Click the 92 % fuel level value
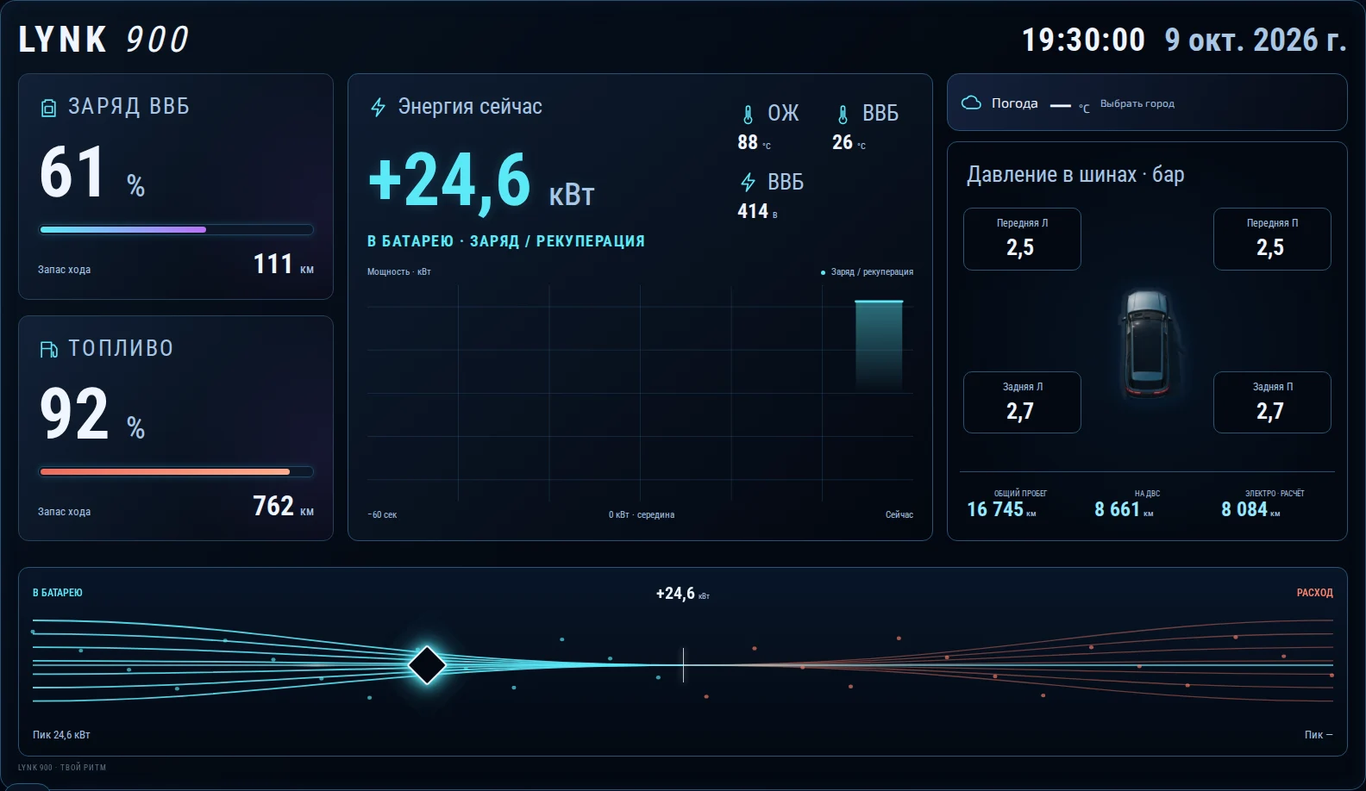 pyautogui.click(x=92, y=414)
